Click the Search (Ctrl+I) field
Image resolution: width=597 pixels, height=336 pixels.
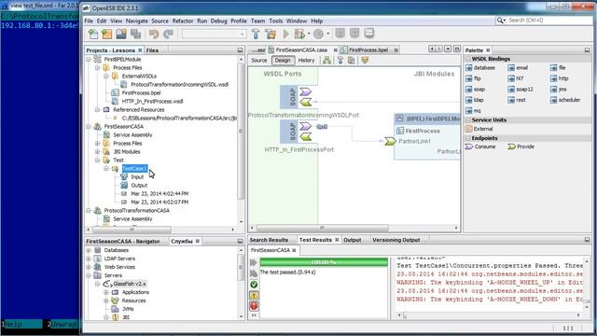click(x=548, y=21)
